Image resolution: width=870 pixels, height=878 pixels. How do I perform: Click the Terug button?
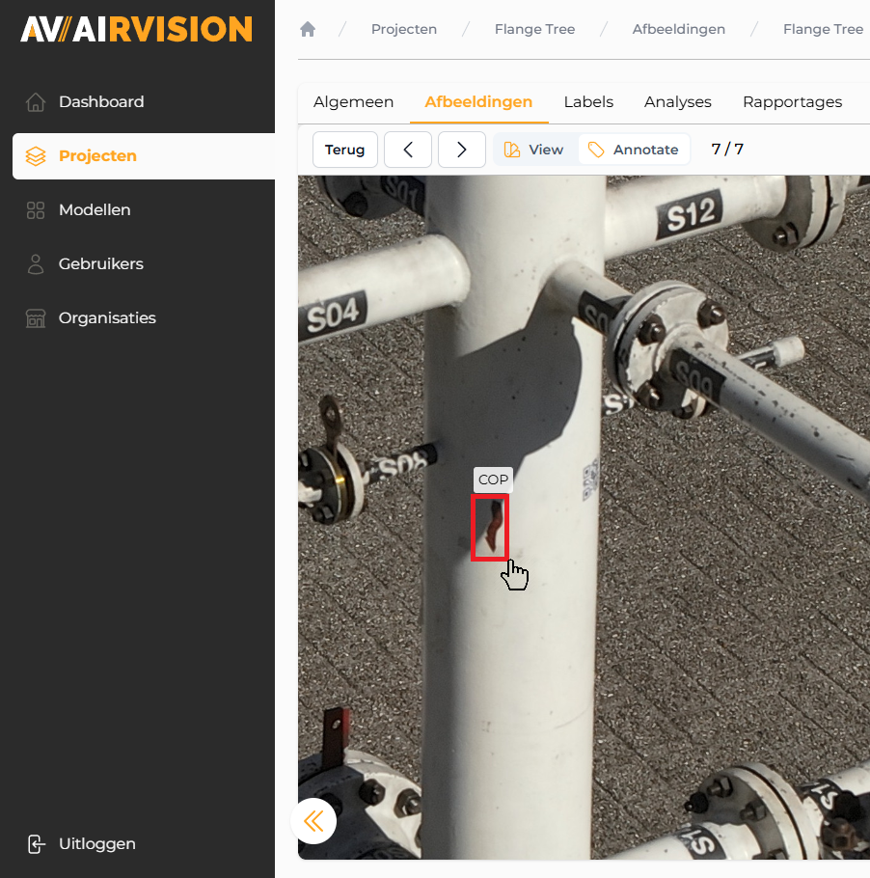[344, 150]
